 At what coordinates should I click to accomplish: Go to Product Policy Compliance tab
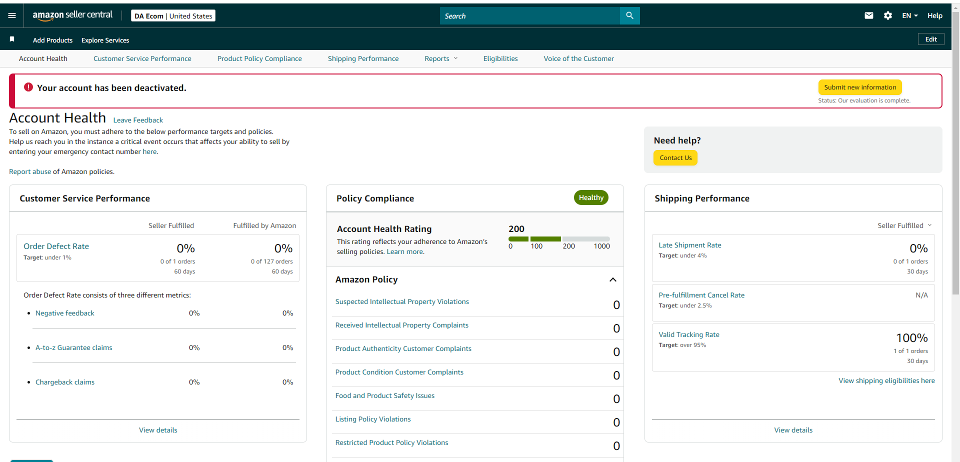pyautogui.click(x=259, y=58)
